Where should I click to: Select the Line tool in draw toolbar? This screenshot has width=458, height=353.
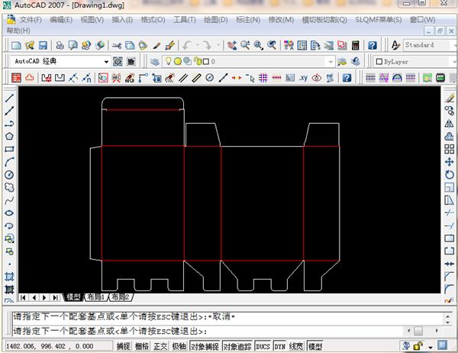(9, 98)
